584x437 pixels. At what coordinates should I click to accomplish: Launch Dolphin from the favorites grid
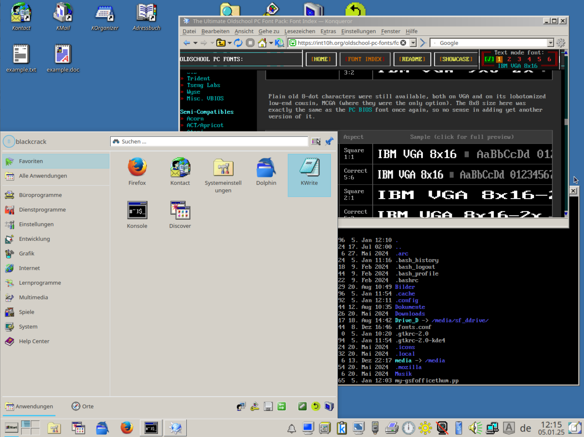pos(266,171)
